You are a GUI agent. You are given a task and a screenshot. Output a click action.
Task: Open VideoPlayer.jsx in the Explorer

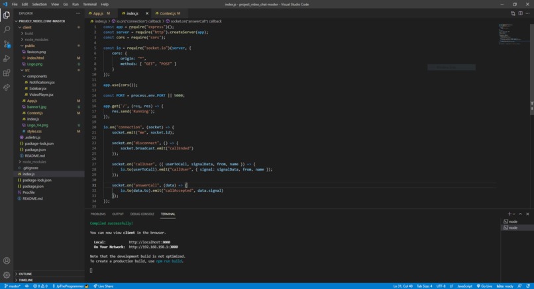click(41, 95)
